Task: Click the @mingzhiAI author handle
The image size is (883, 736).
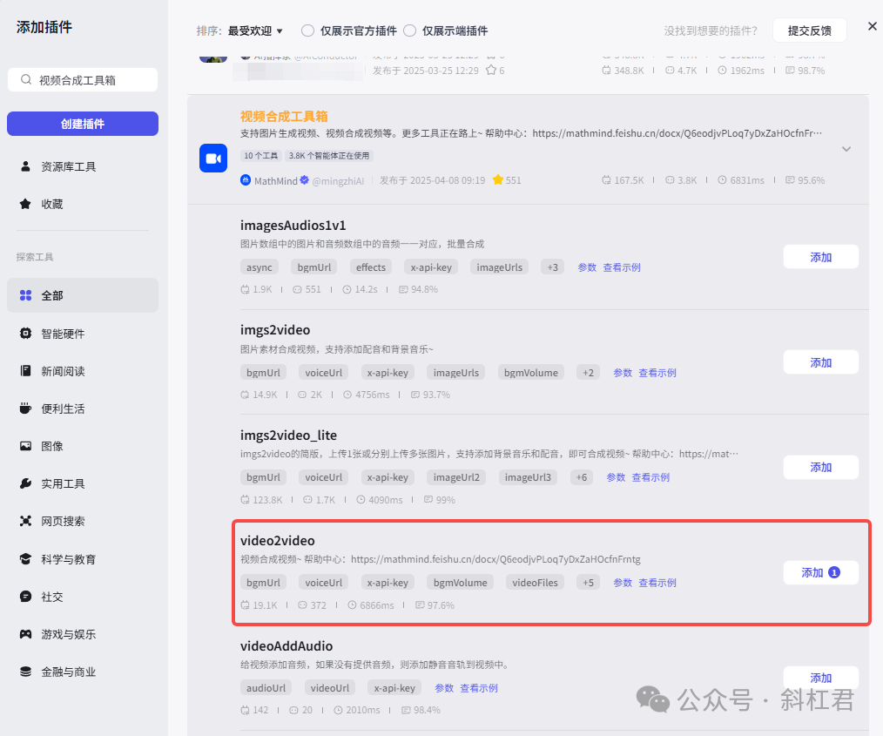Action: pos(338,181)
